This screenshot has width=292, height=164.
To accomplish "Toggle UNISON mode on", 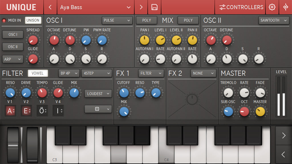I will [x=33, y=20].
